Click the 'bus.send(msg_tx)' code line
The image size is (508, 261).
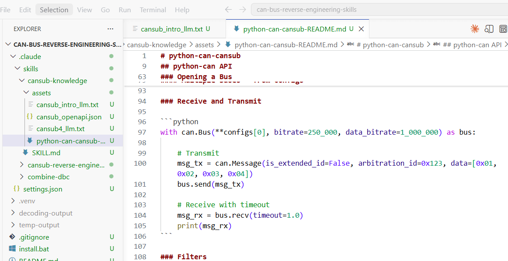click(x=211, y=184)
